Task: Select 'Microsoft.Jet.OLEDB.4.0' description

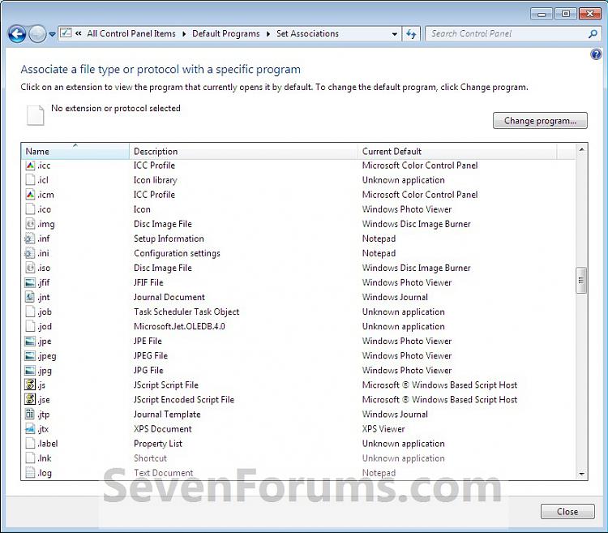Action: [x=179, y=327]
